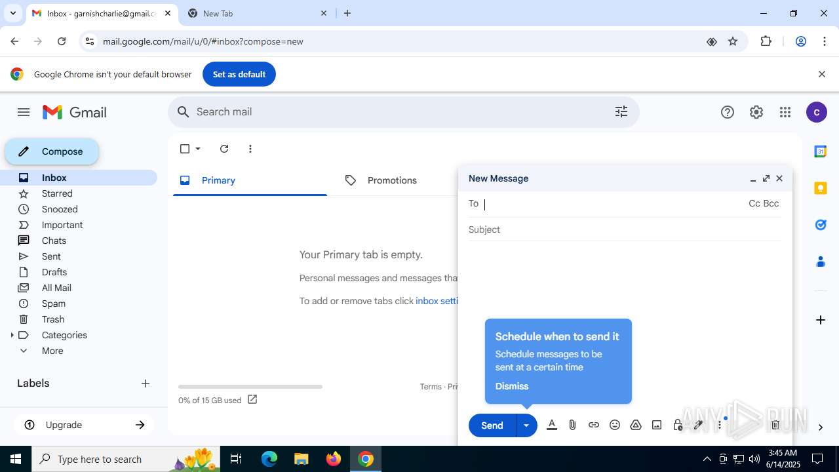Open File Explorer from the taskbar

point(302,459)
